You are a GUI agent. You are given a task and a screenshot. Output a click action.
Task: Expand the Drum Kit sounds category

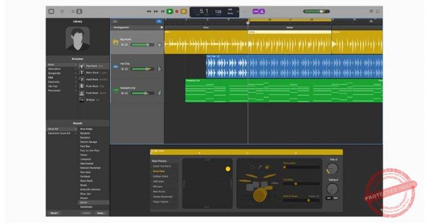76,129
